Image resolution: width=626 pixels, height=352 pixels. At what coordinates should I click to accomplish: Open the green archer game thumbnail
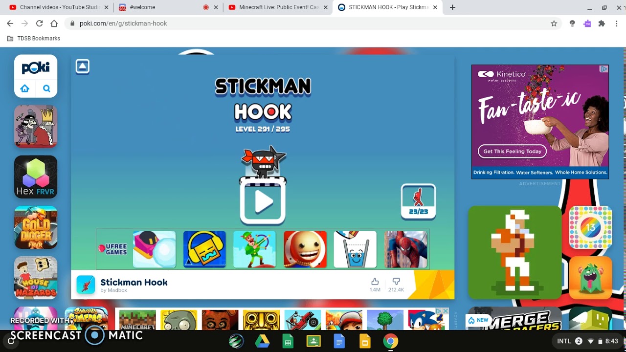click(254, 249)
